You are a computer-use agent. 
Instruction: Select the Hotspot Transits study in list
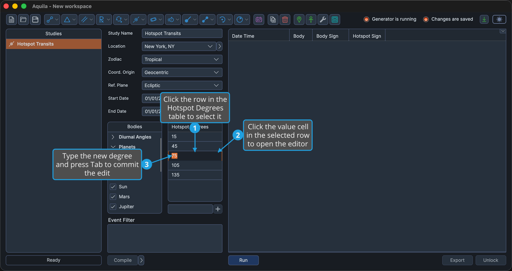coord(54,44)
